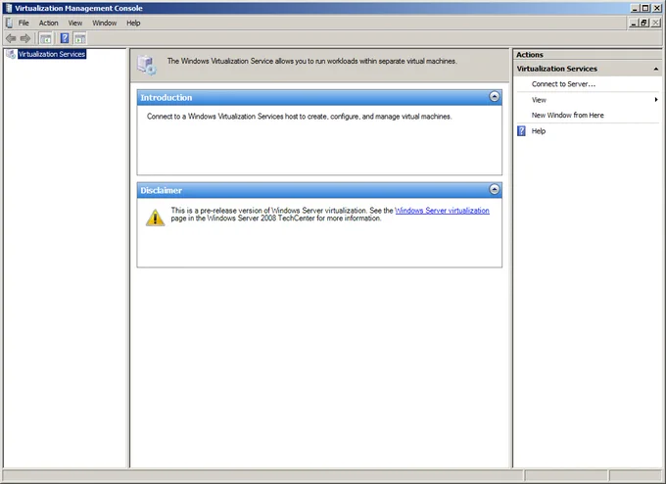Minimize the inner MDI child window

[x=634, y=23]
